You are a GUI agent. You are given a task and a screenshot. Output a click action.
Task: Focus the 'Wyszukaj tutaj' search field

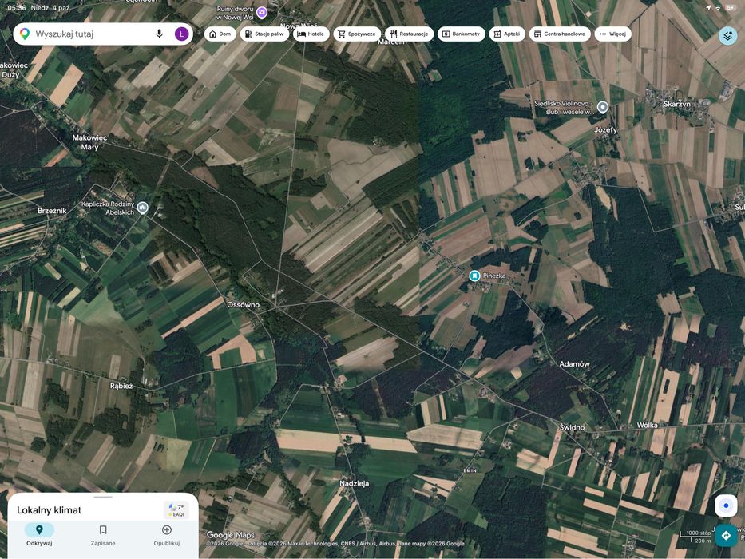(x=103, y=34)
